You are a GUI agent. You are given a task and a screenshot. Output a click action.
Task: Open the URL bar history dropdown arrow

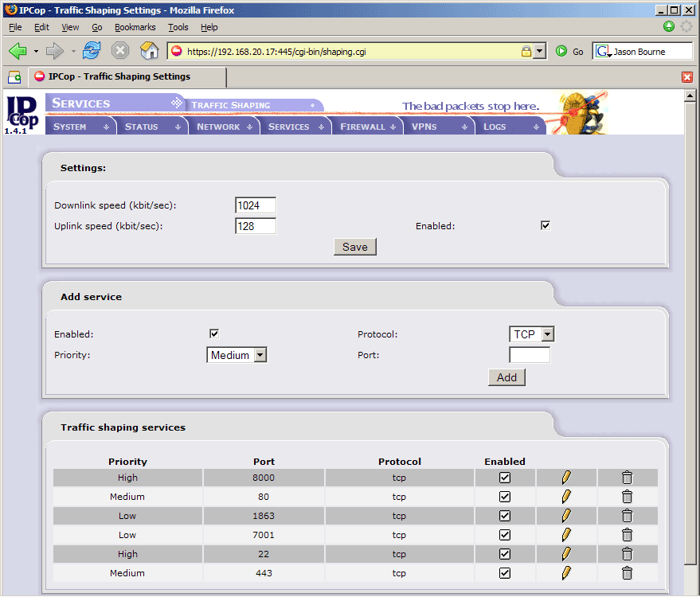(x=539, y=51)
